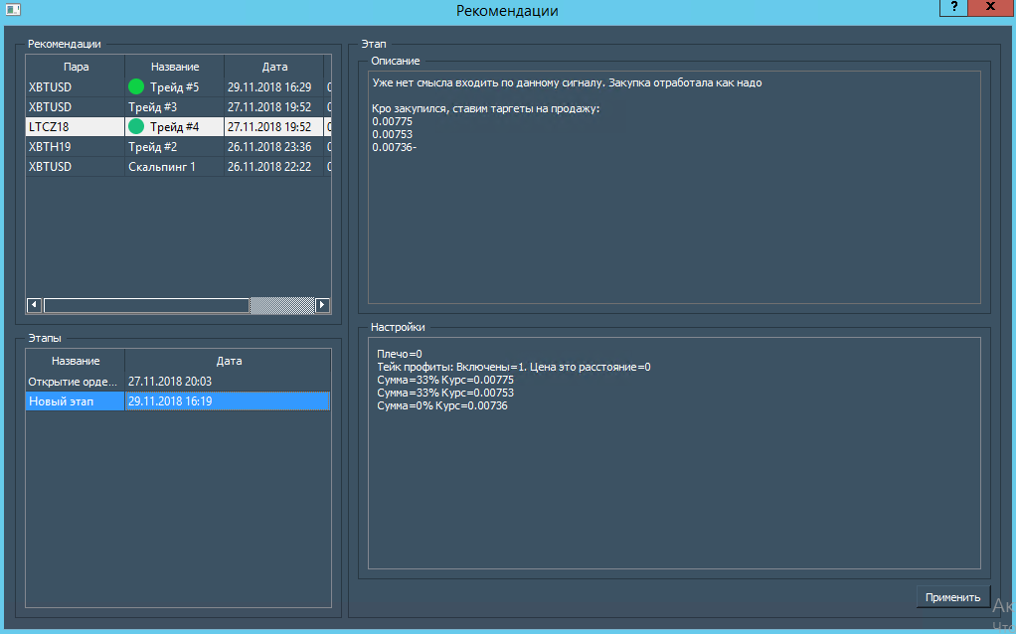Image resolution: width=1016 pixels, height=634 pixels.
Task: Click the application icon in title bar
Action: (14, 11)
